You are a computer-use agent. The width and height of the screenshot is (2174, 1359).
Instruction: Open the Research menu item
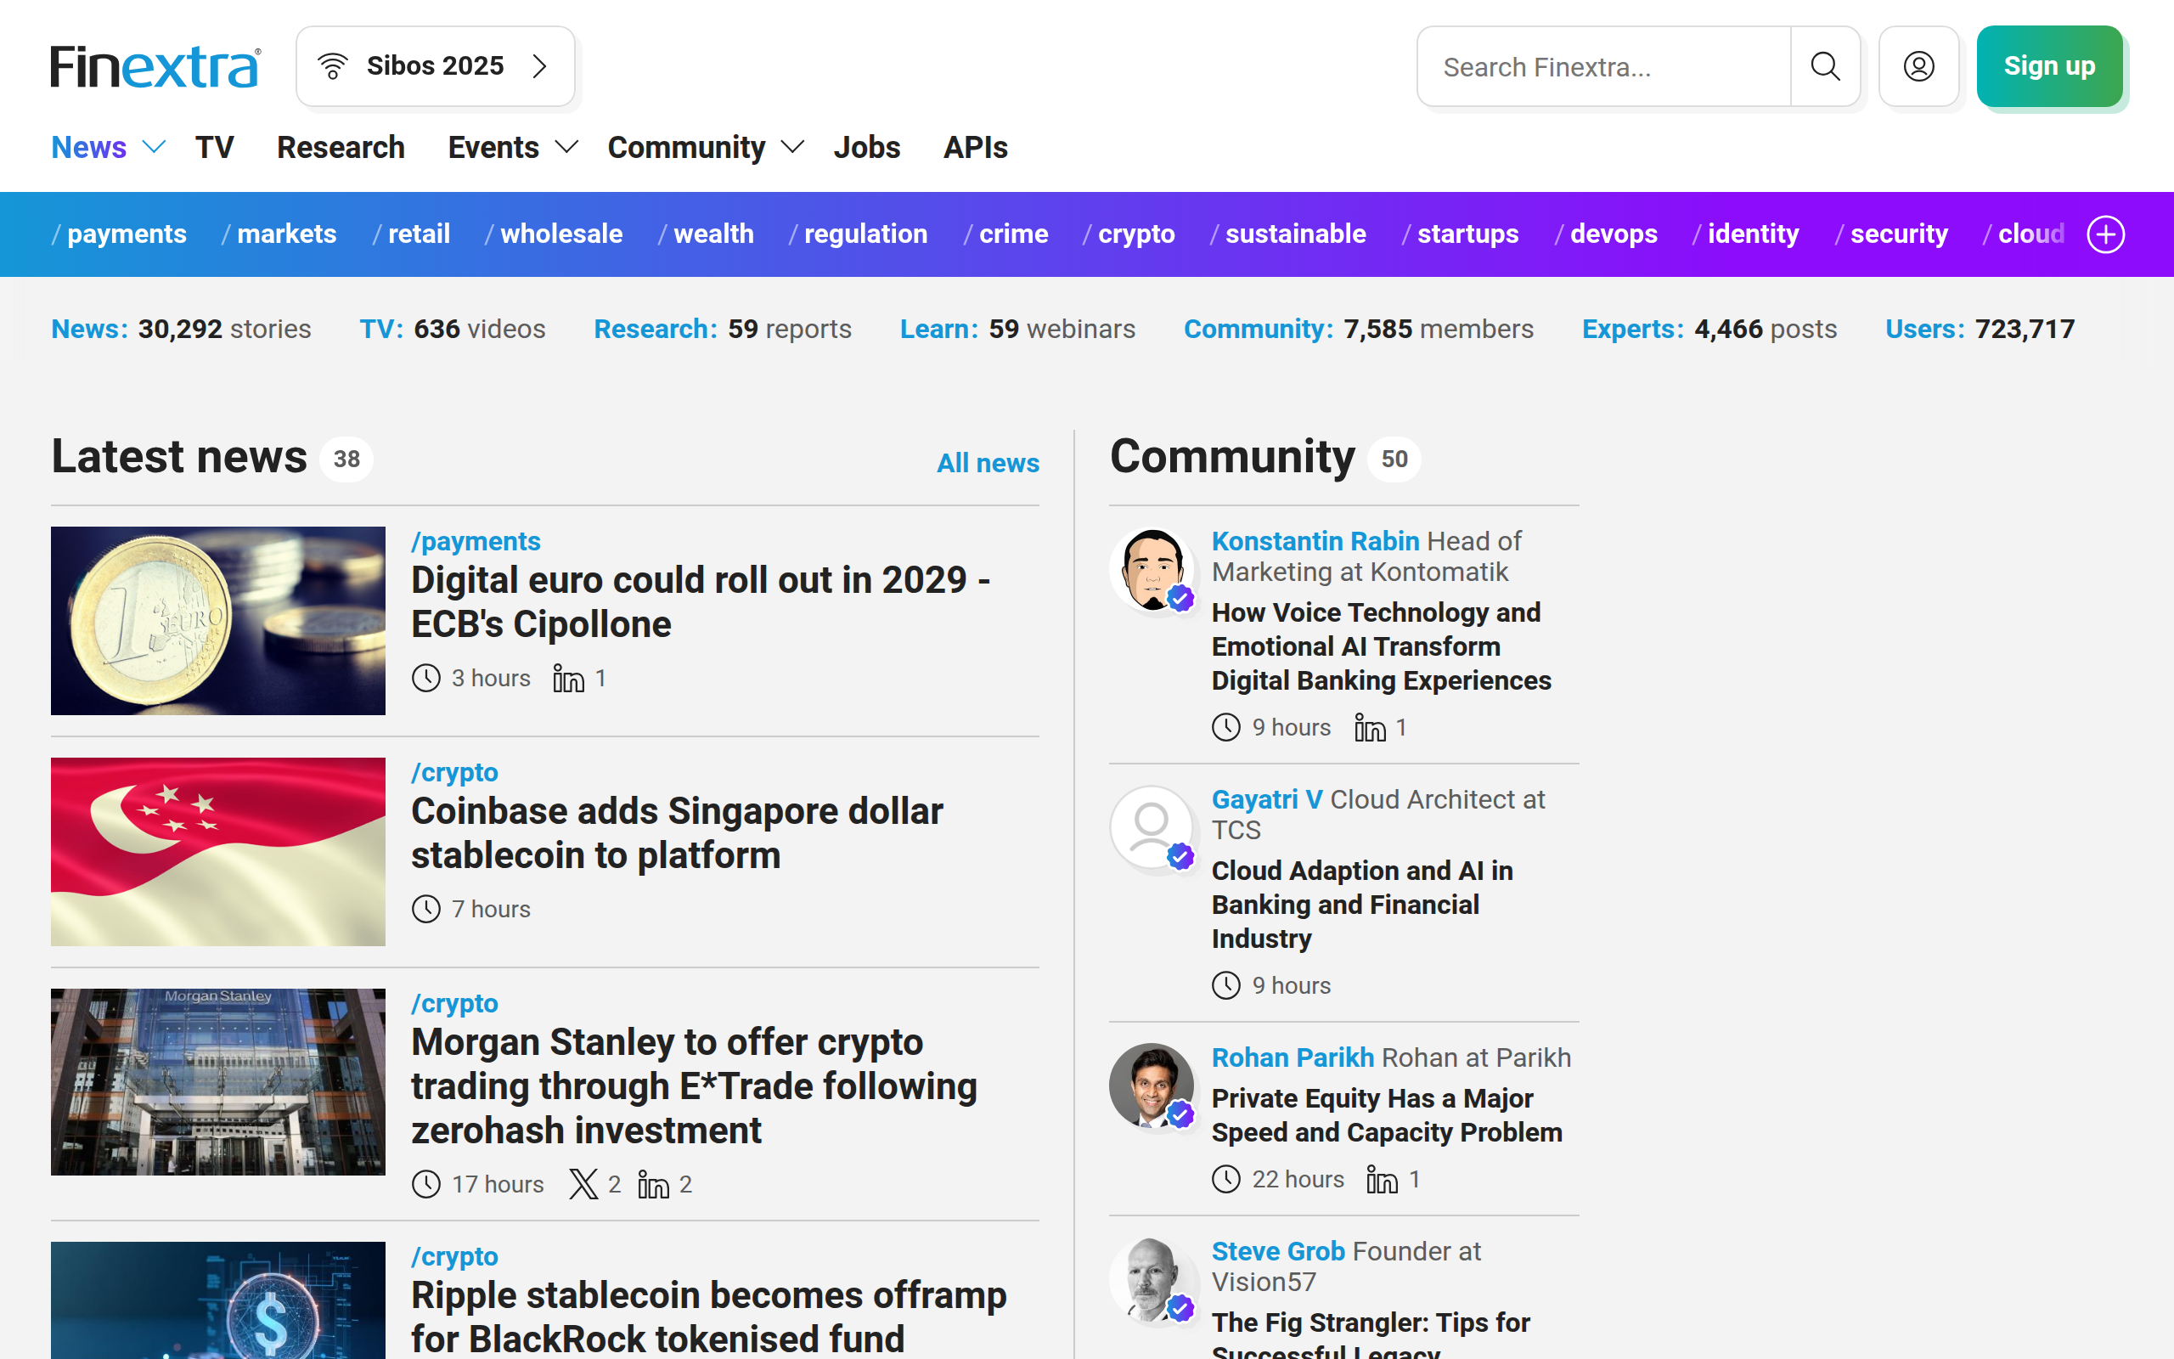[x=341, y=148]
